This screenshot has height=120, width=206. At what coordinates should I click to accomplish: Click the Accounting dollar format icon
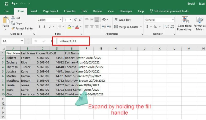coord(147,27)
